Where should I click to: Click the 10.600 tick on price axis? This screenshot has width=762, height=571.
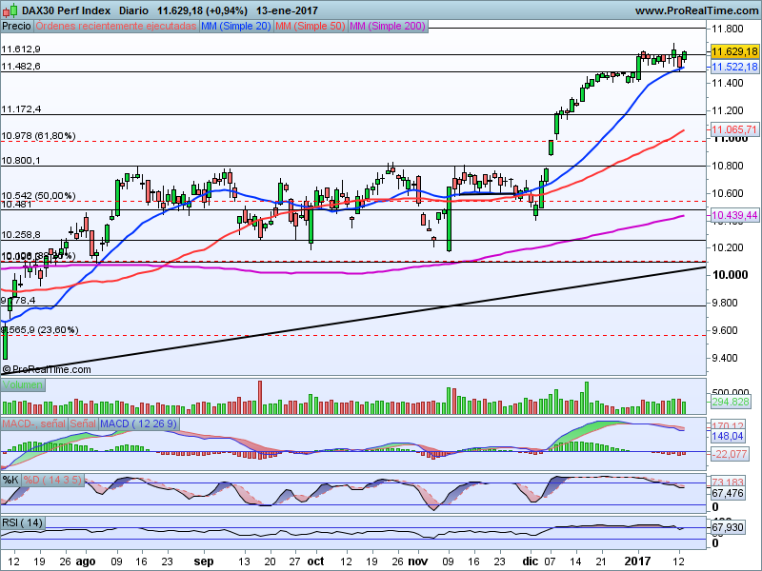[x=727, y=193]
